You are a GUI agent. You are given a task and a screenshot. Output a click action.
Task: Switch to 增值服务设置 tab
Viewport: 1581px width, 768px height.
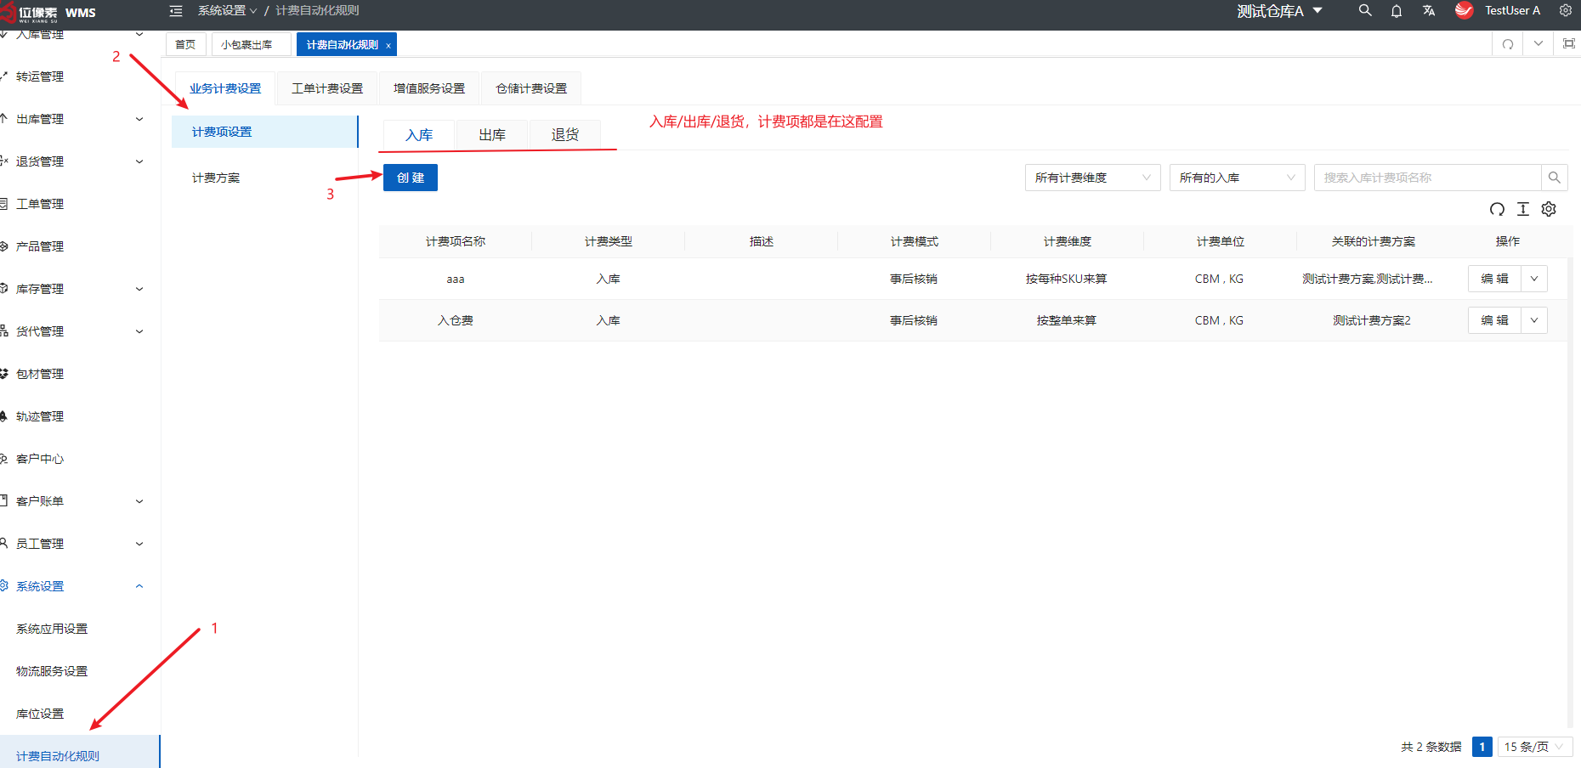pyautogui.click(x=429, y=88)
